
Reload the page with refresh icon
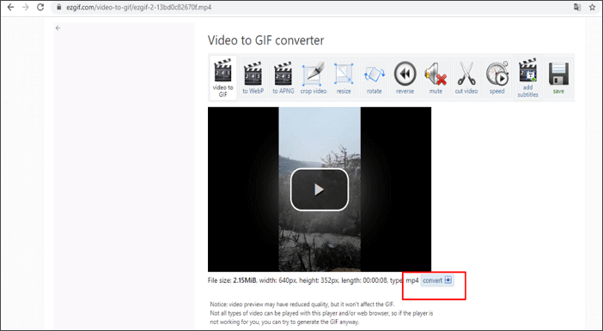40,8
